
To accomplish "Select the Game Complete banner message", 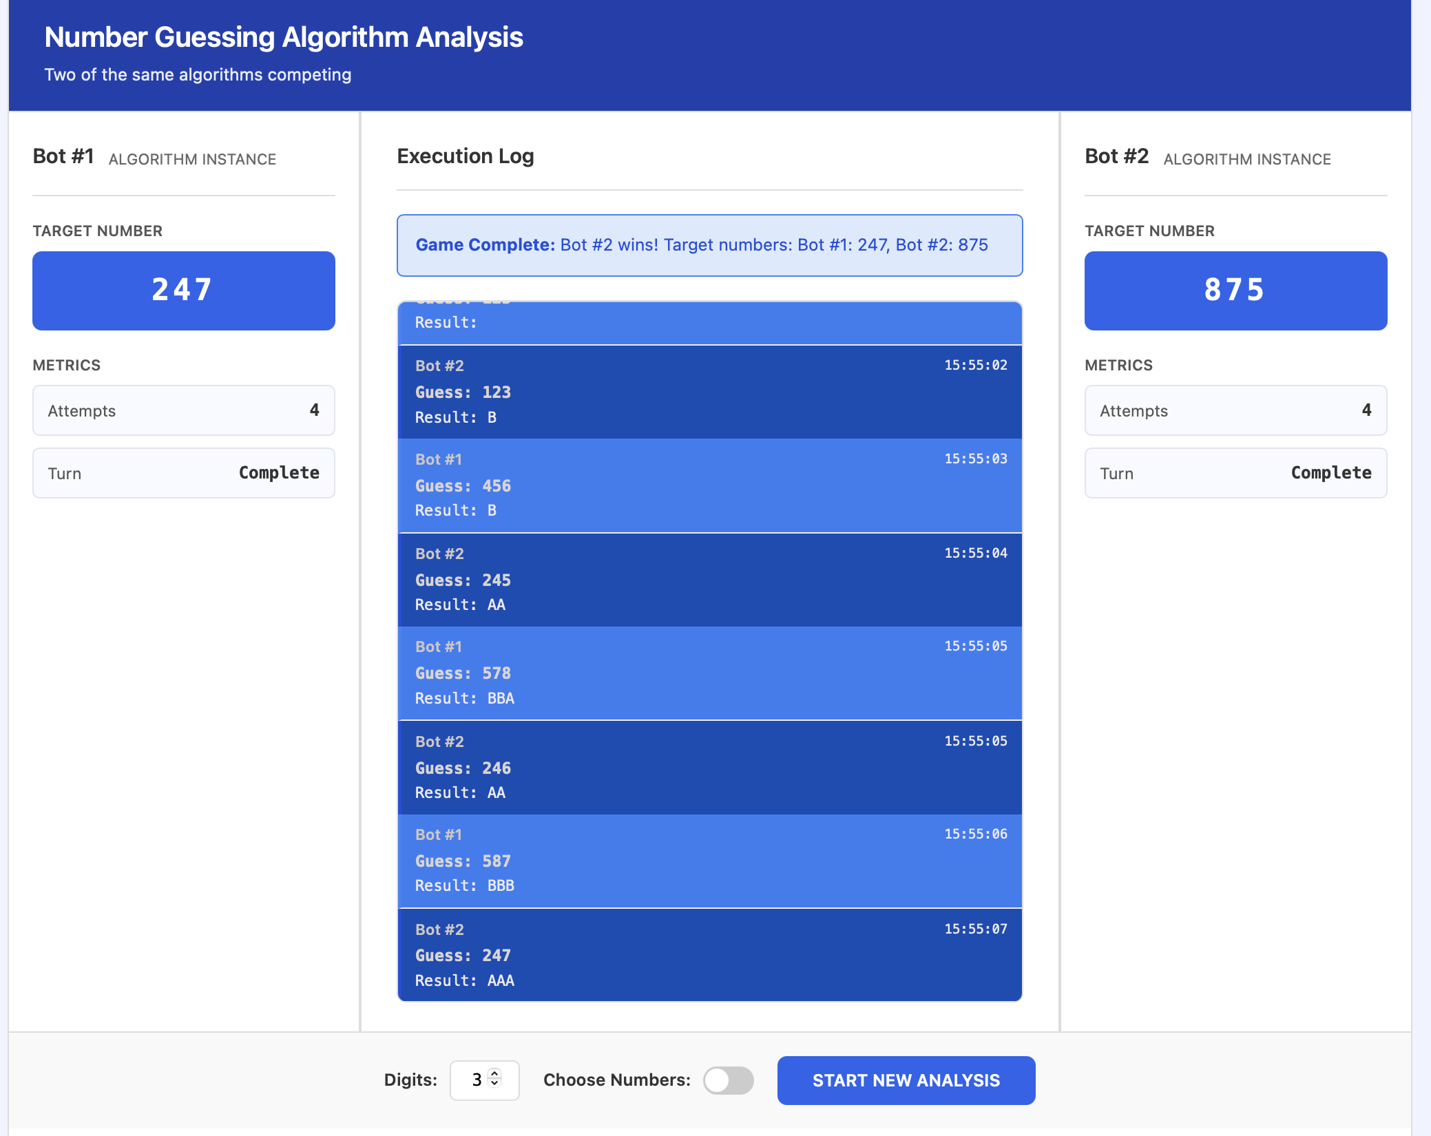I will [x=709, y=245].
